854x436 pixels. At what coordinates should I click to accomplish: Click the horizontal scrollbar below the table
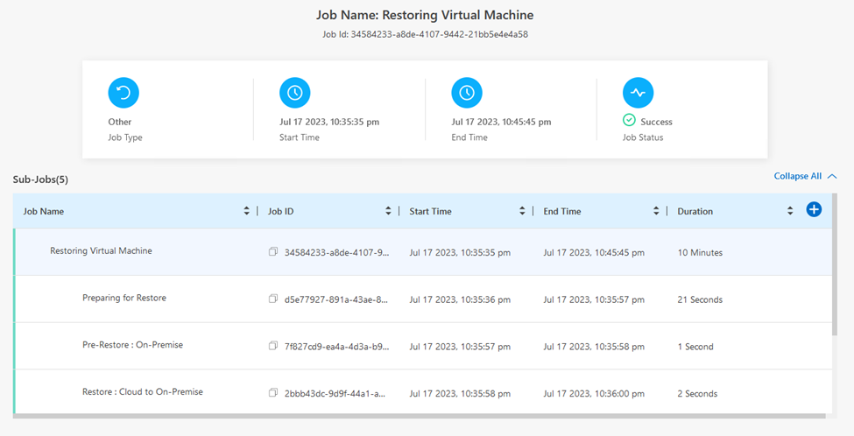(420, 416)
